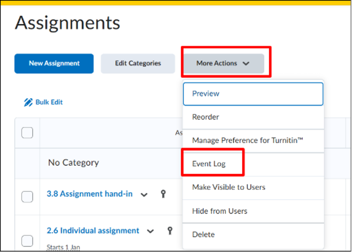352x252 pixels.
Task: Select Manage Preference for Turnitin
Action: (x=253, y=141)
